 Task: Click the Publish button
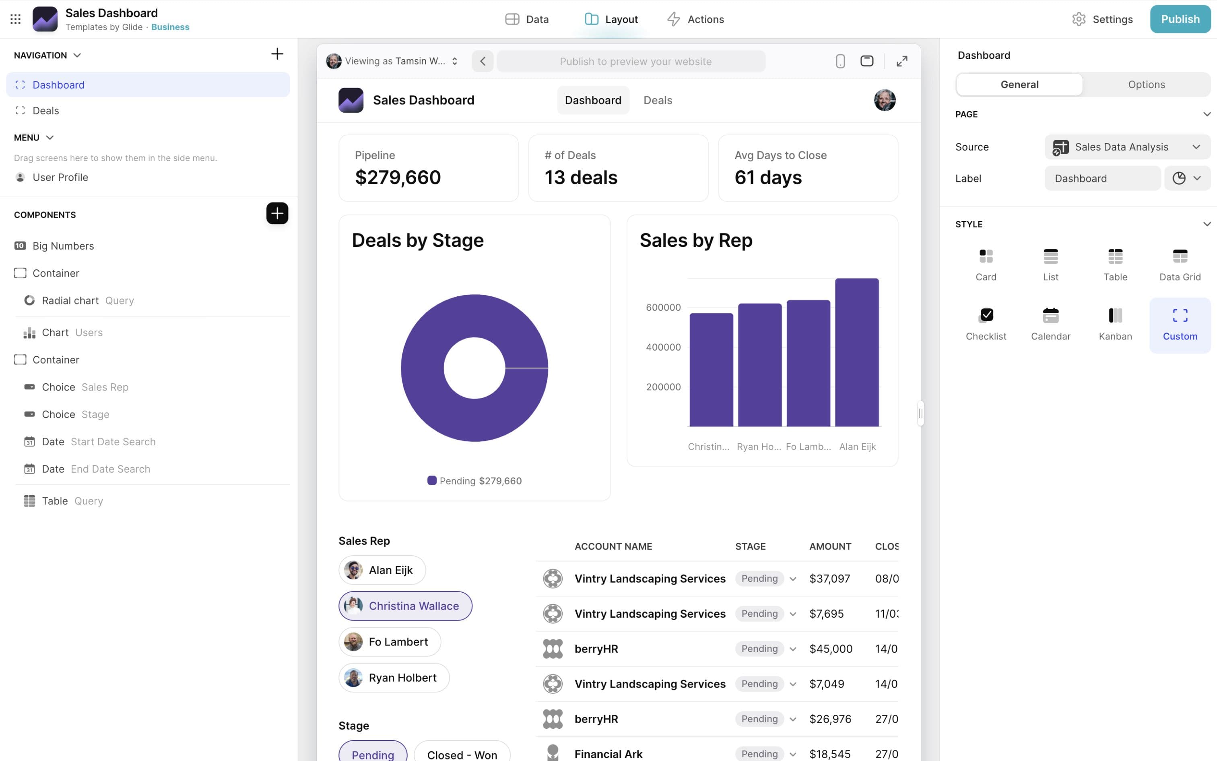(x=1180, y=19)
